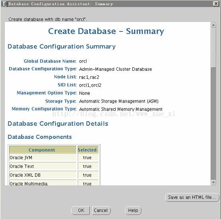The height and width of the screenshot is (219, 221).
Task: Click the true value for Oracle JVM
Action: [x=87, y=158]
